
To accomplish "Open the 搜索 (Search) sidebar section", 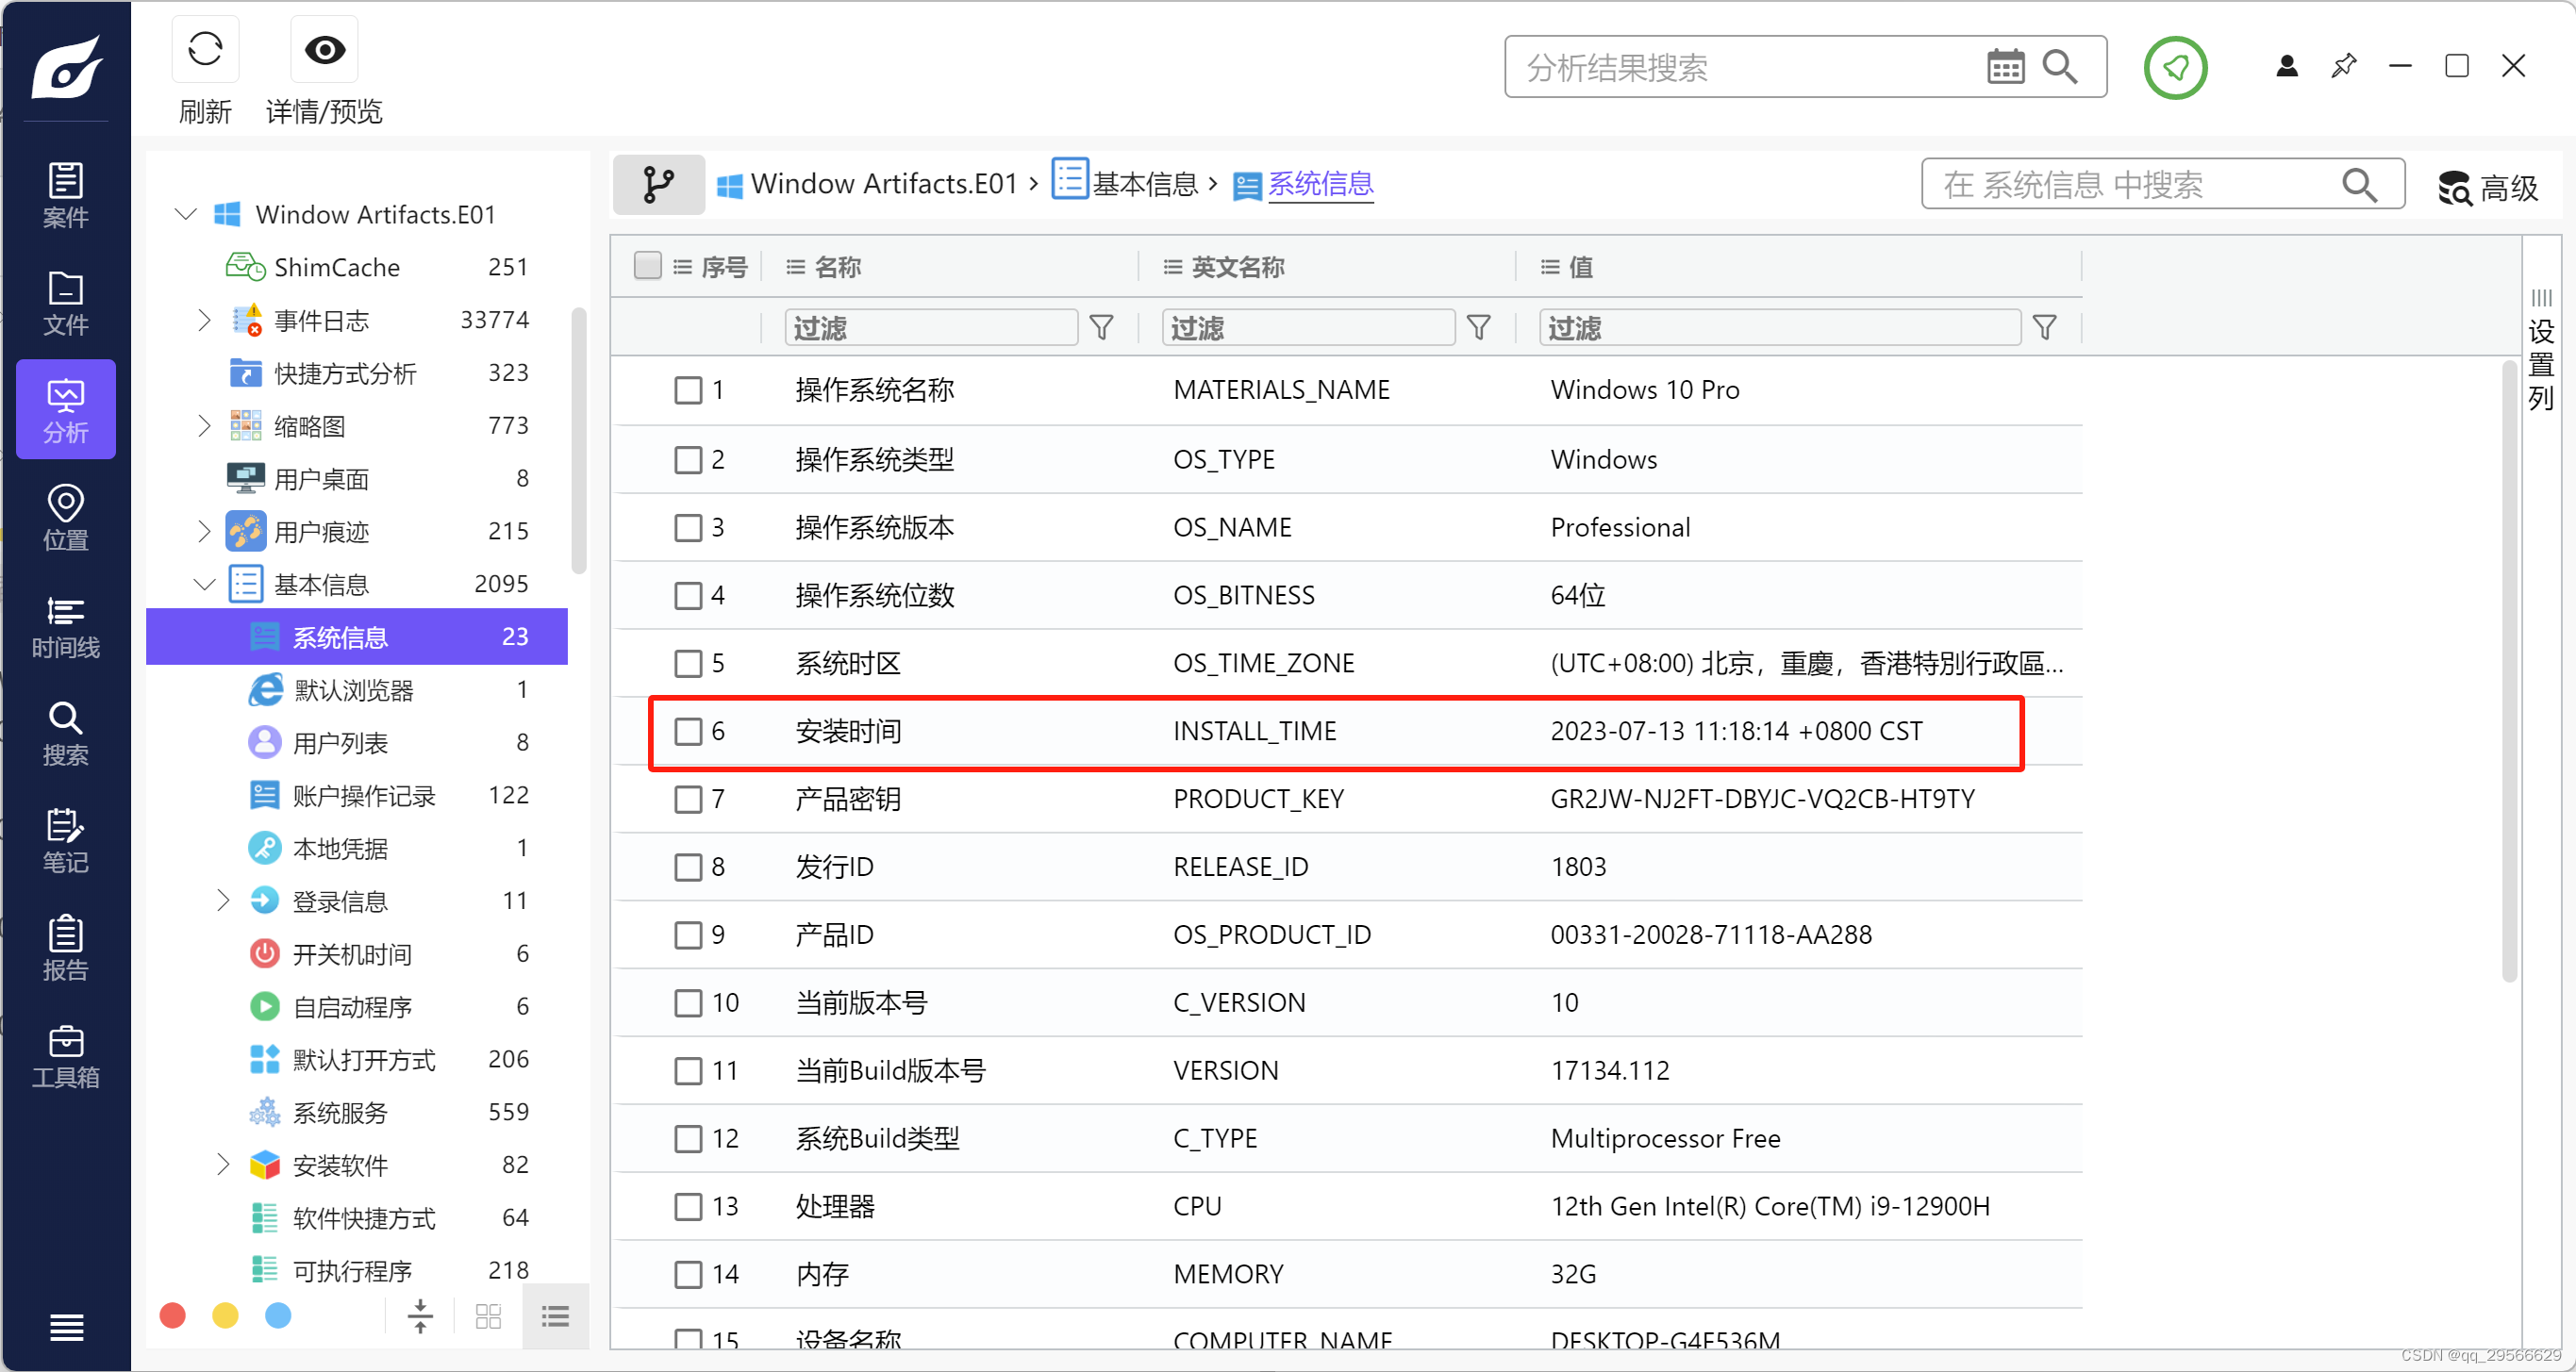I will pos(66,732).
